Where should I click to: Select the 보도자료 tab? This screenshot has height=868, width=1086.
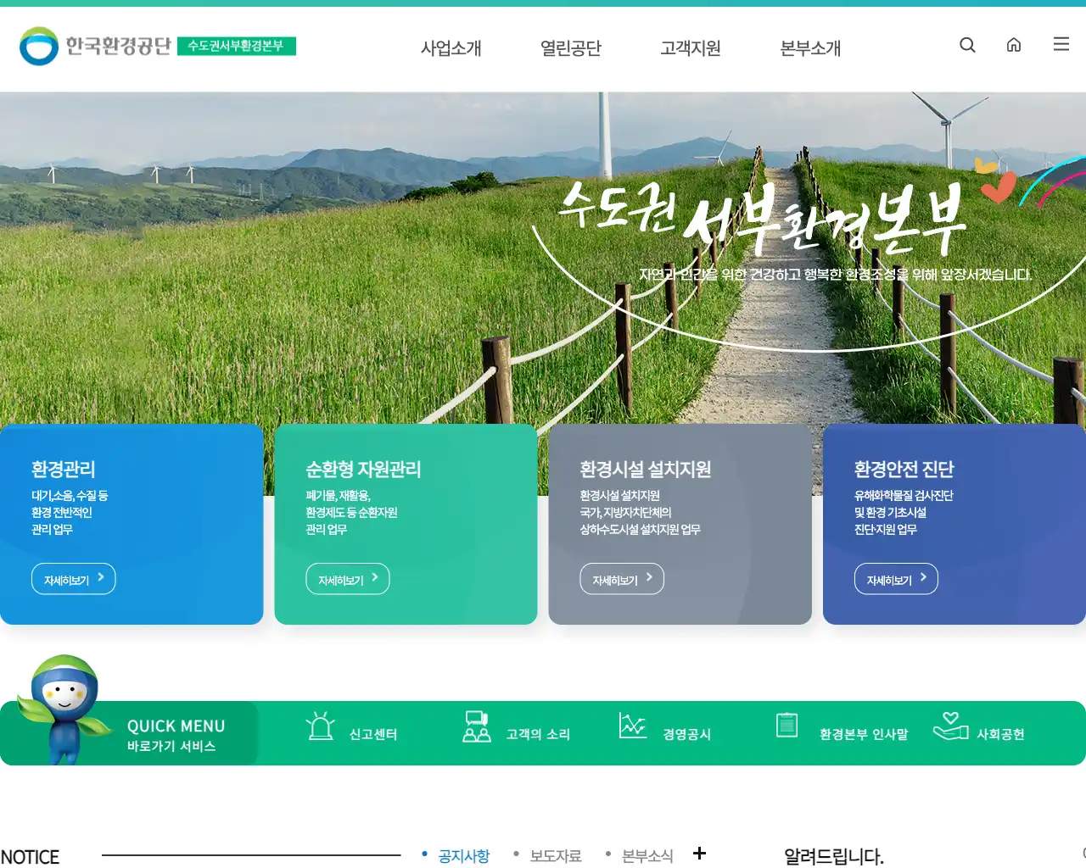pos(554,856)
